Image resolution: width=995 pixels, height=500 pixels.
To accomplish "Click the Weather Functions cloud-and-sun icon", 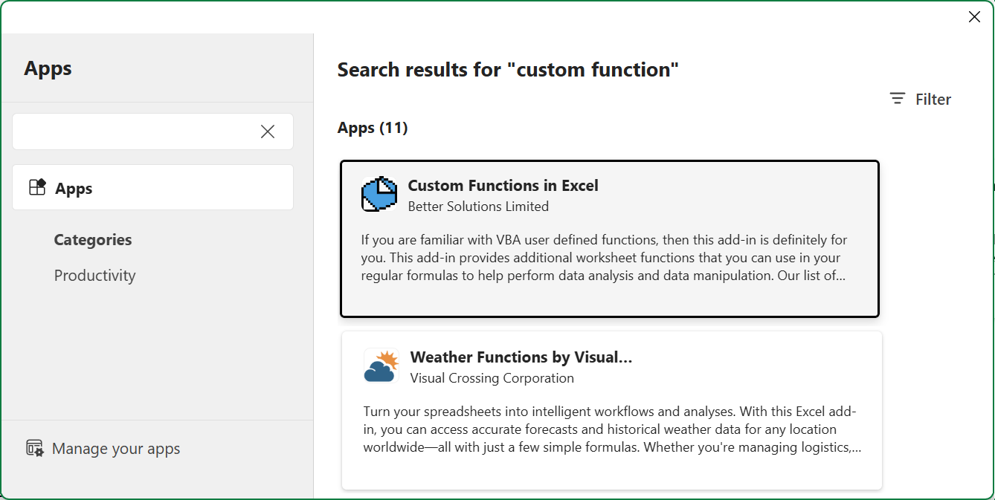I will pos(381,366).
